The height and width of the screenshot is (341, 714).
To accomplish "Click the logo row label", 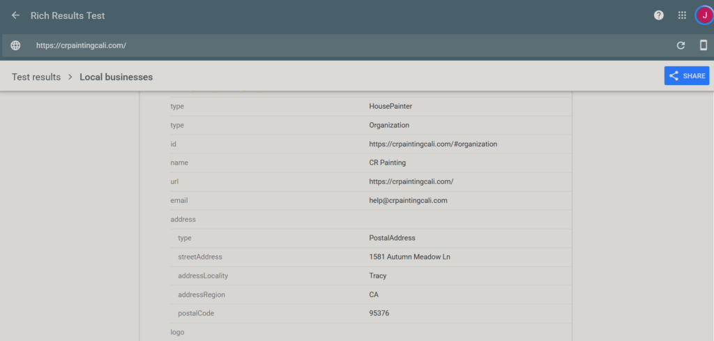I will (177, 333).
